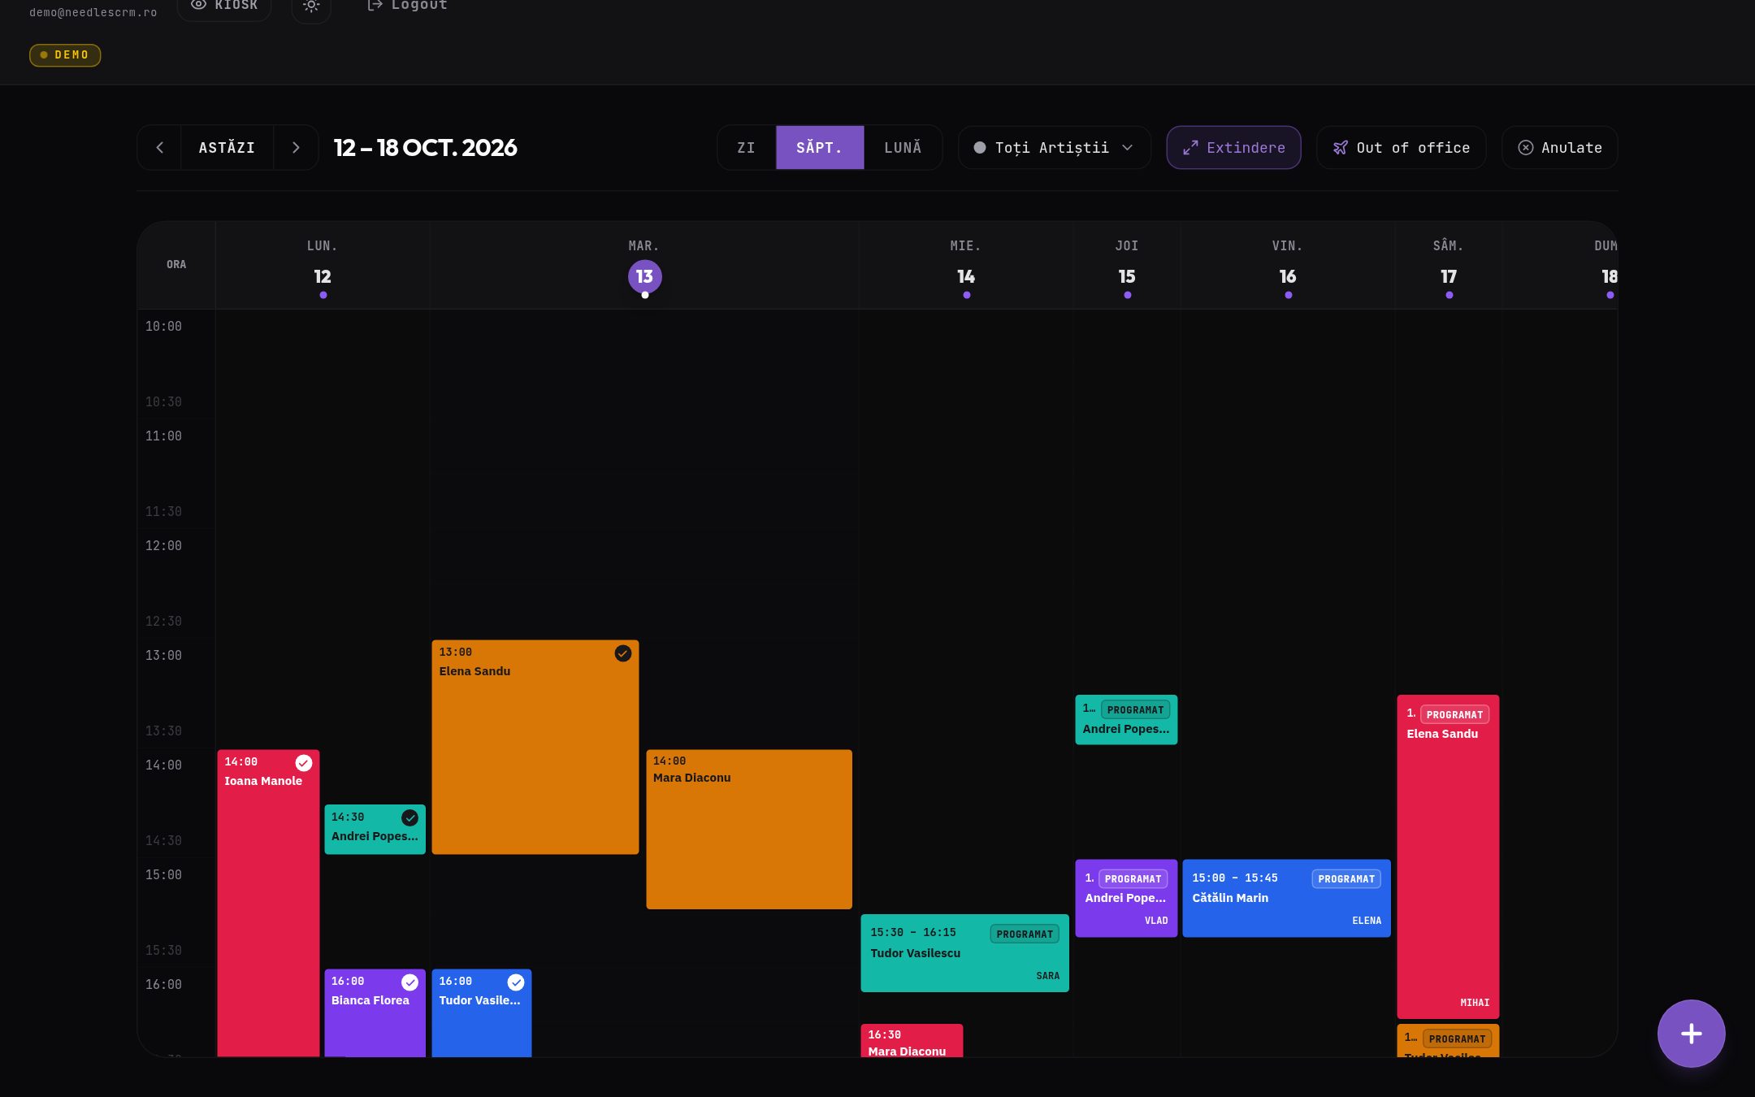Click checkmark on Bianca Florea appointment

point(409,982)
